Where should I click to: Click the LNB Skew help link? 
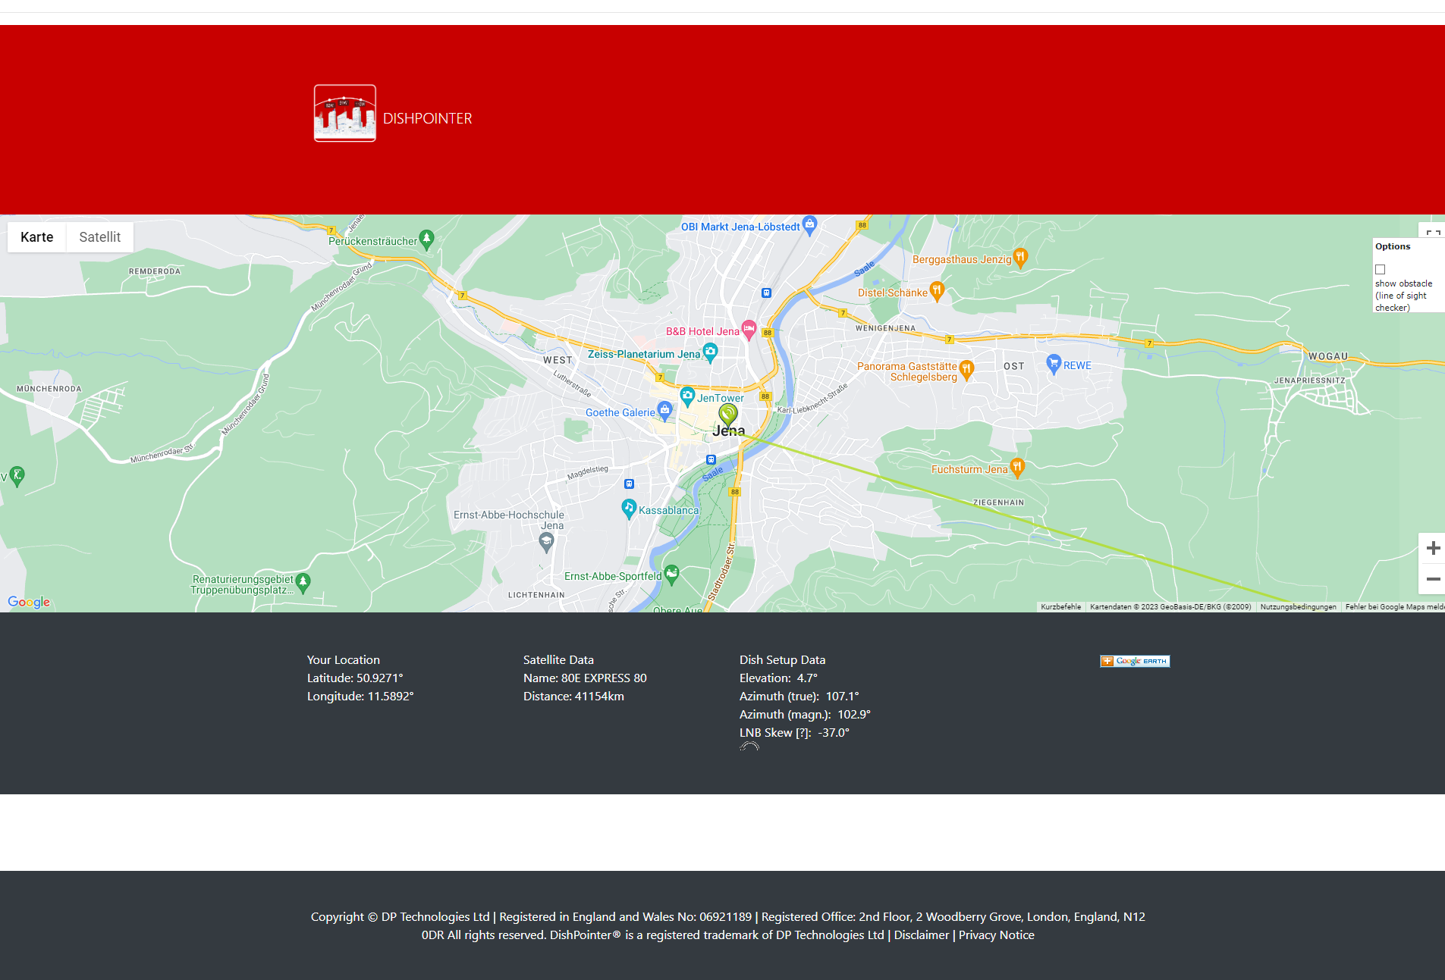tap(803, 732)
